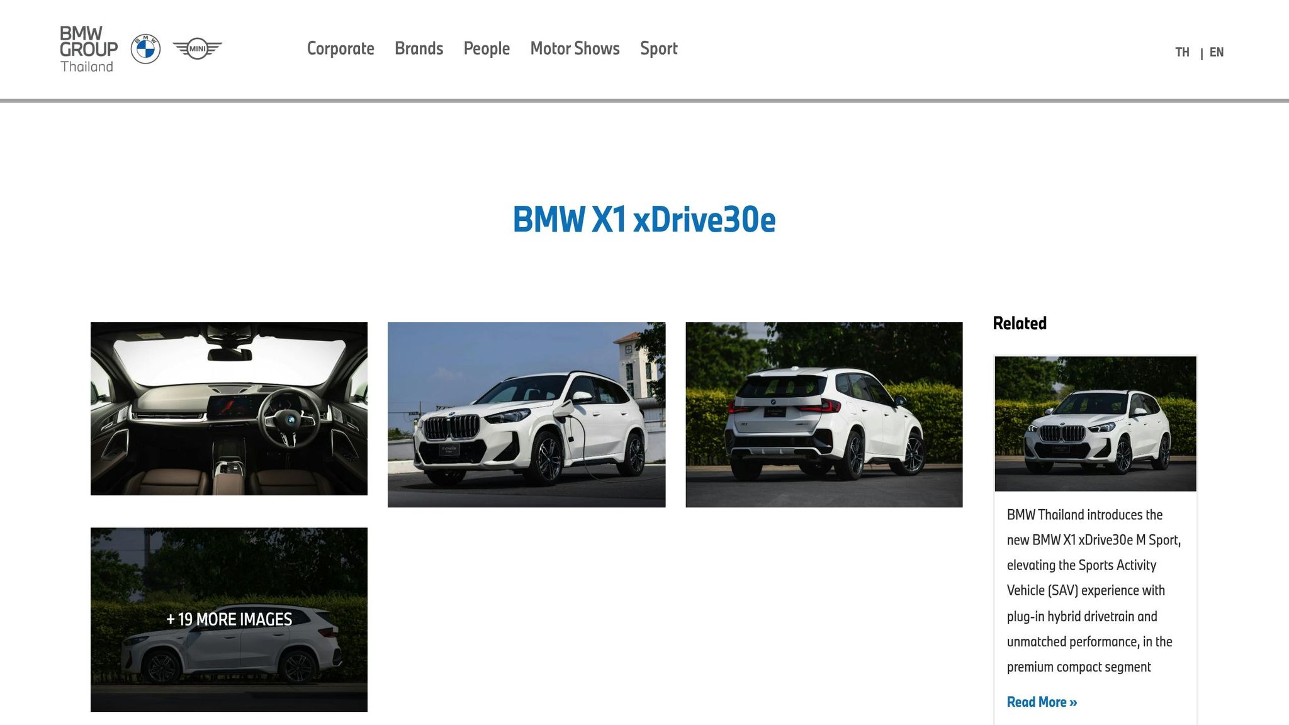Click the separator between TH and EN
The width and height of the screenshot is (1289, 725).
[1201, 52]
